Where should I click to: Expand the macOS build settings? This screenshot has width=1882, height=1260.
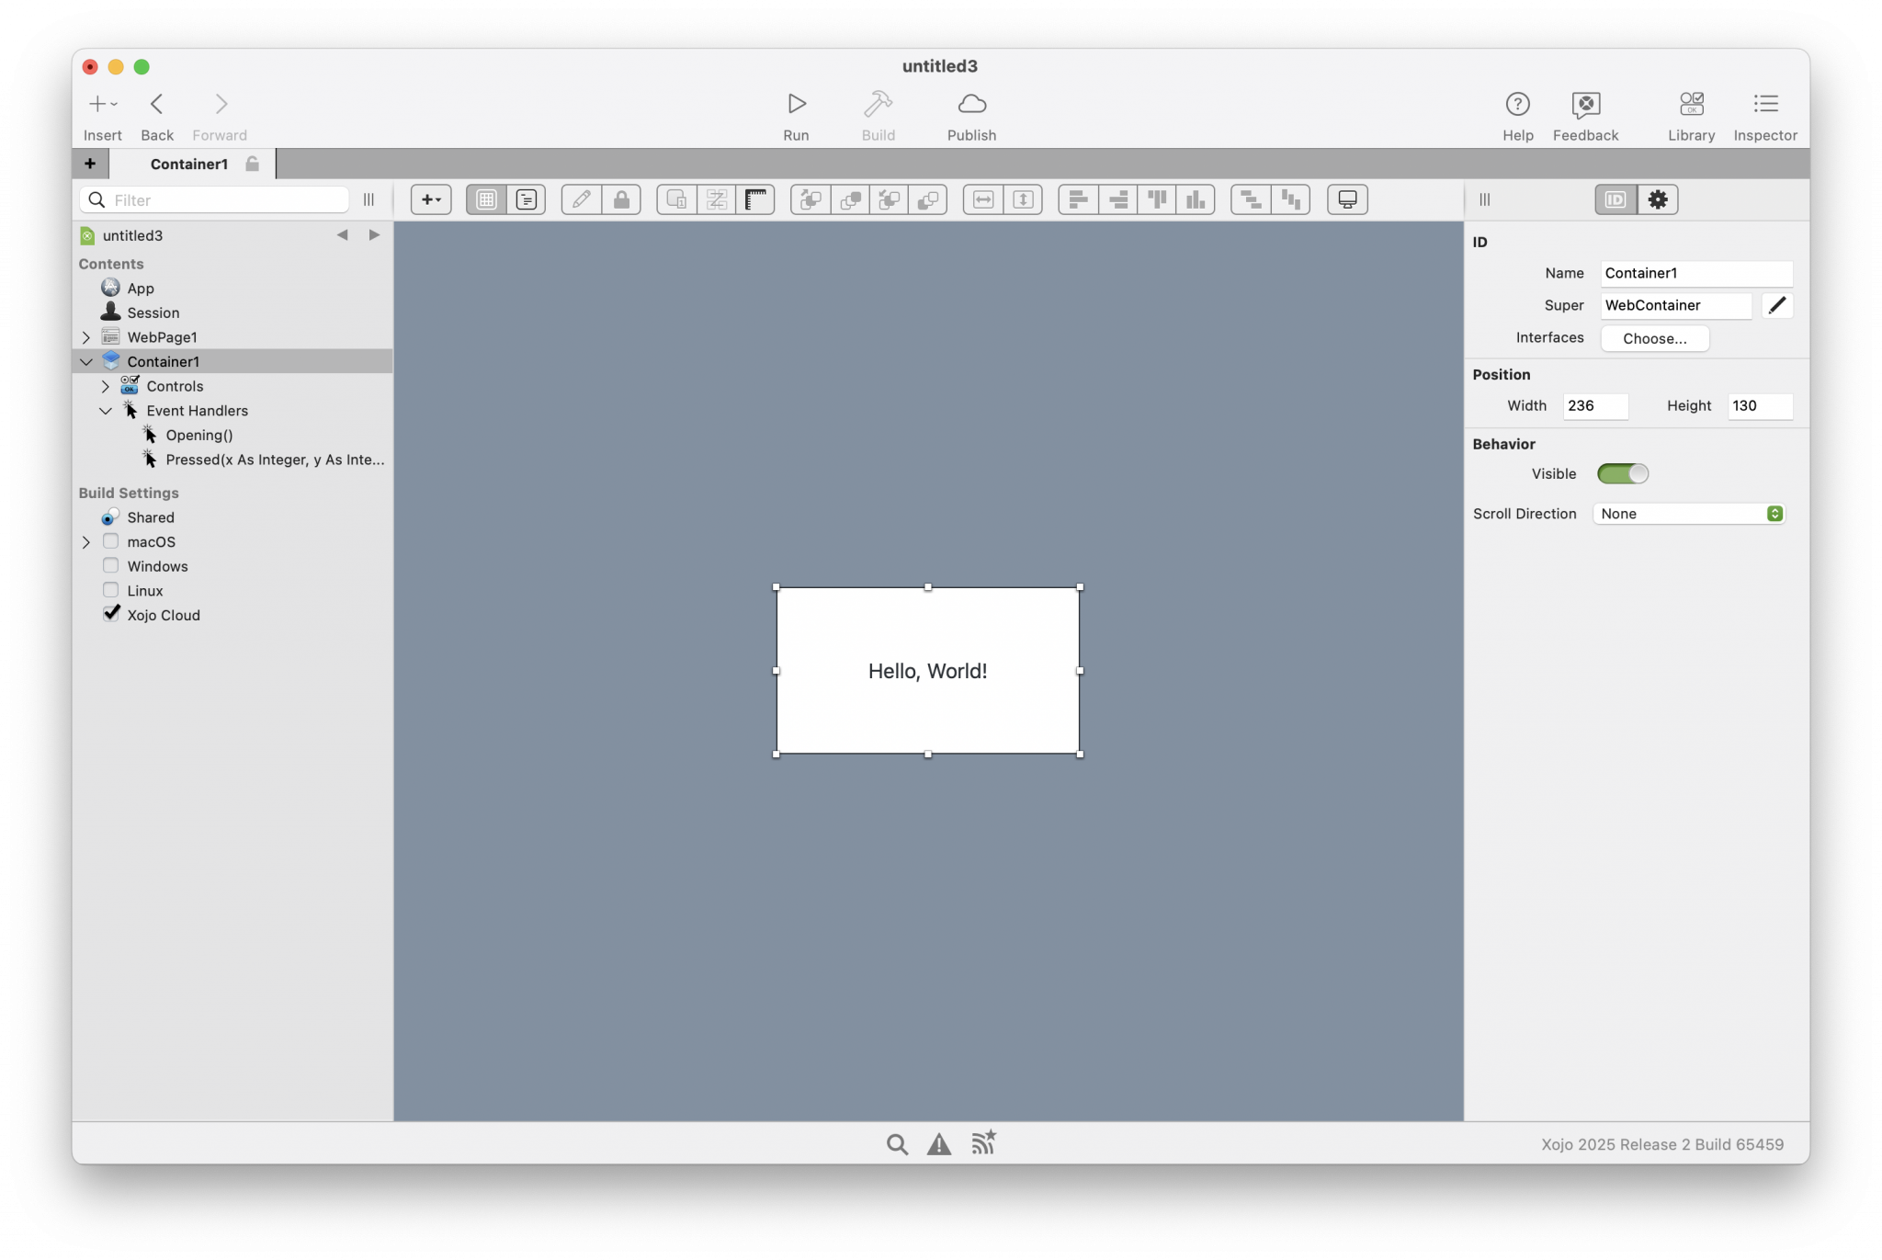86,542
